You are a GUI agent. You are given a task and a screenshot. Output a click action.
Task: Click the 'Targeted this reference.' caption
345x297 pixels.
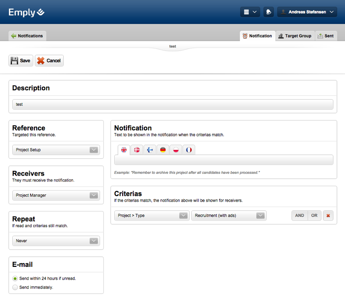[x=34, y=135]
